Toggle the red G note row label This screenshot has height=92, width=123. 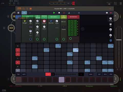click(18, 54)
